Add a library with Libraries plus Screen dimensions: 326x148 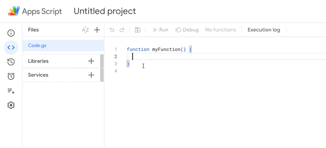point(91,61)
